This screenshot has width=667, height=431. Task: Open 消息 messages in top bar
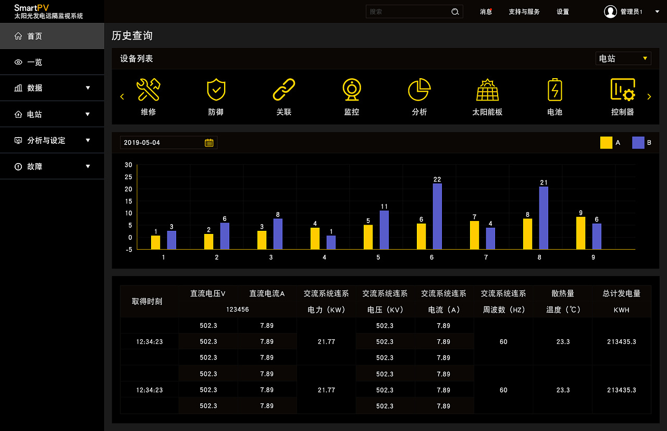tap(486, 11)
